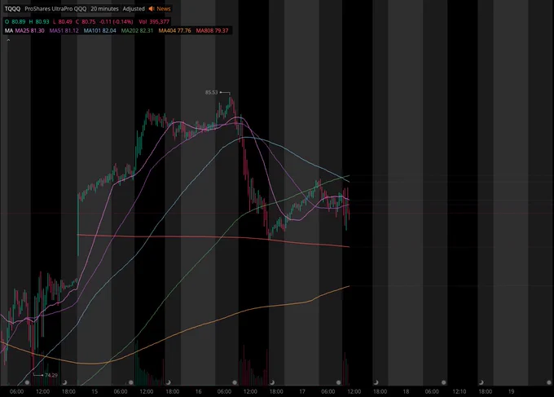Viewport: 554px width, 397px height.
Task: Click the 85.53 high price marker
Action: click(x=211, y=93)
